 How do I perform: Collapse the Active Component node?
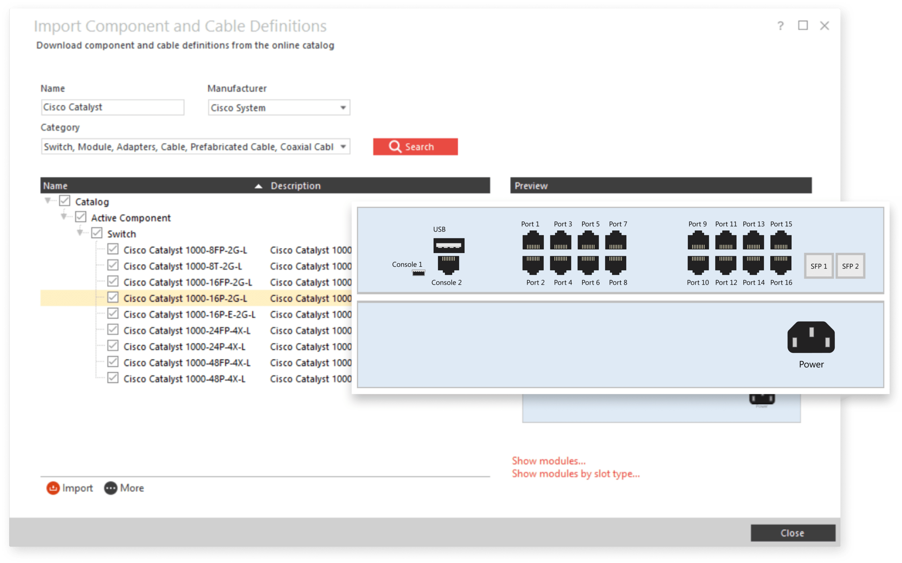tap(64, 216)
